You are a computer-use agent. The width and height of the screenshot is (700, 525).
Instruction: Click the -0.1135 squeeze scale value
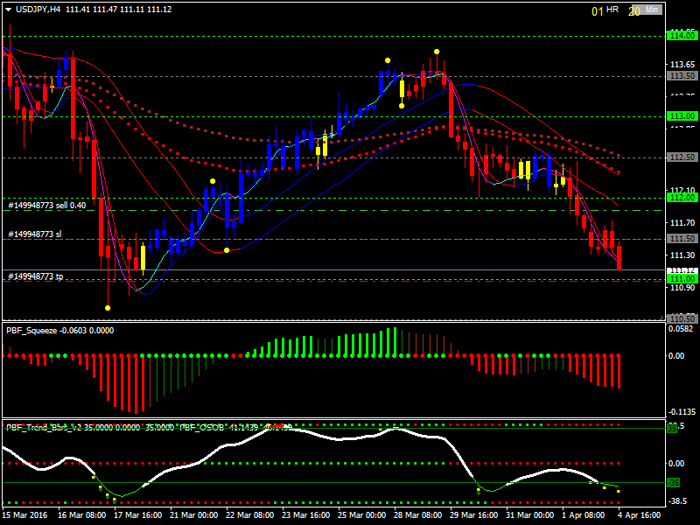click(x=681, y=411)
